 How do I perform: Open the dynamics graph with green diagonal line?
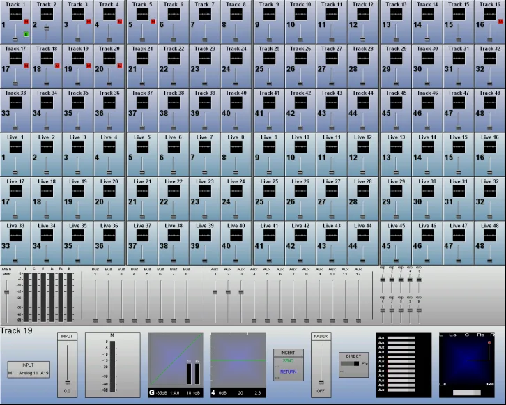(x=176, y=360)
